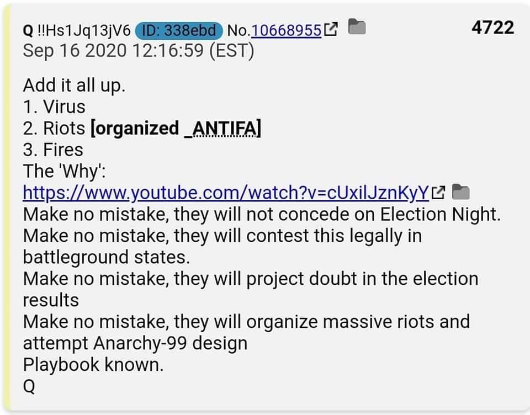Click the '3. Fires' list line
Viewport: 530px width, 415px height.
(x=53, y=150)
